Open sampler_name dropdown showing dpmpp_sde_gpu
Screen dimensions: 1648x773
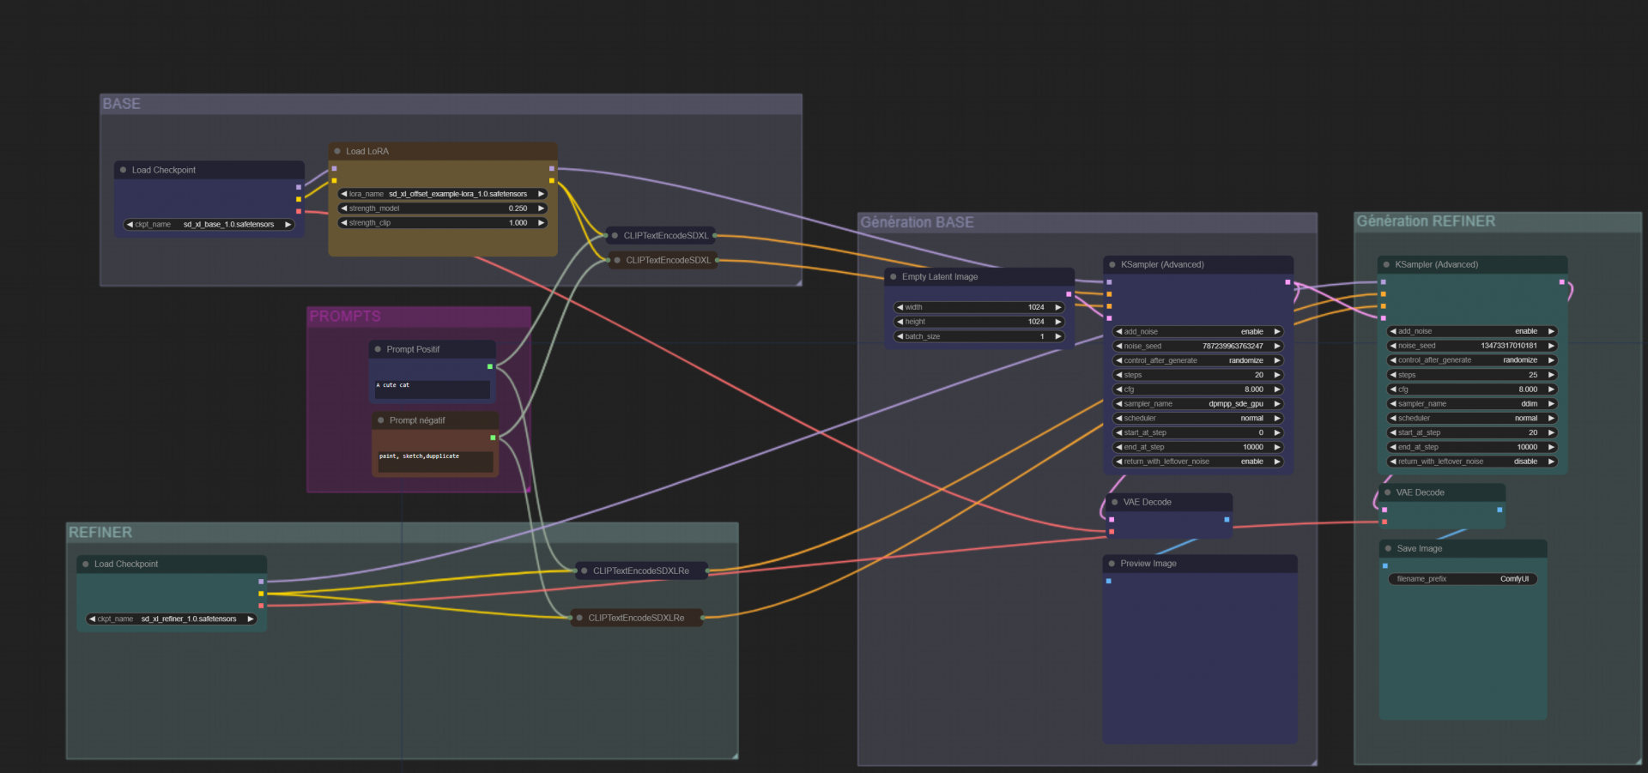coord(1236,403)
